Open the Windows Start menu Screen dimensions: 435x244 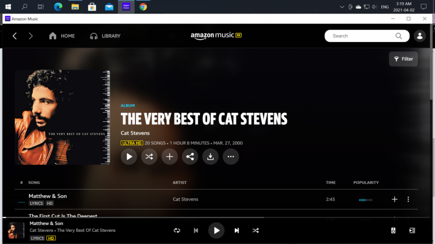tap(8, 7)
